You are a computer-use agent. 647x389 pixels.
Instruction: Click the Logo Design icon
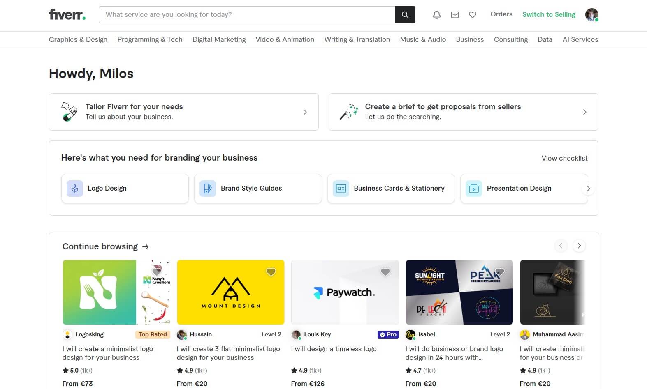tap(75, 189)
